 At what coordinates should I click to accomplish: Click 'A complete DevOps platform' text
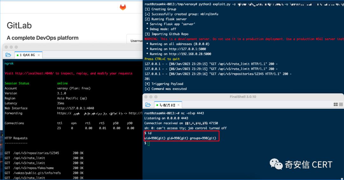(x=43, y=38)
